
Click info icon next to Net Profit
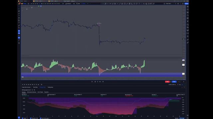point(26,95)
